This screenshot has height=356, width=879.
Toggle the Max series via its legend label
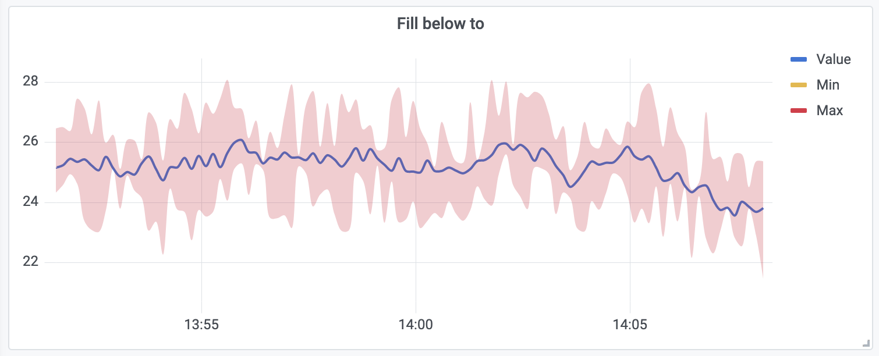tap(830, 111)
